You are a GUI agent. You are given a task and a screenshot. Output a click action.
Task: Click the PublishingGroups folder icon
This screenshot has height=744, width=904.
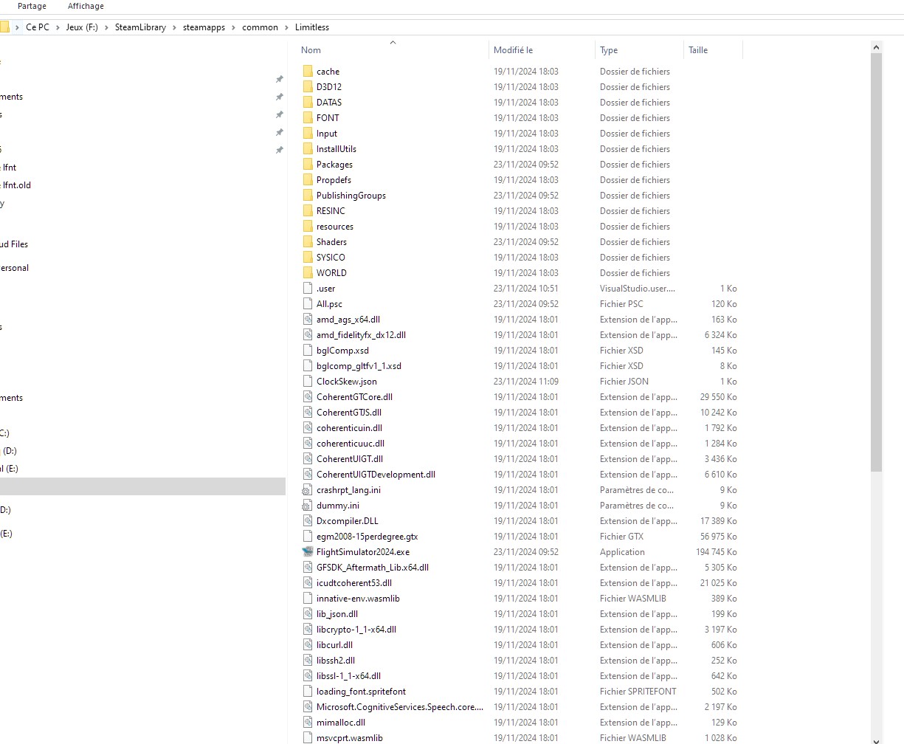click(308, 196)
